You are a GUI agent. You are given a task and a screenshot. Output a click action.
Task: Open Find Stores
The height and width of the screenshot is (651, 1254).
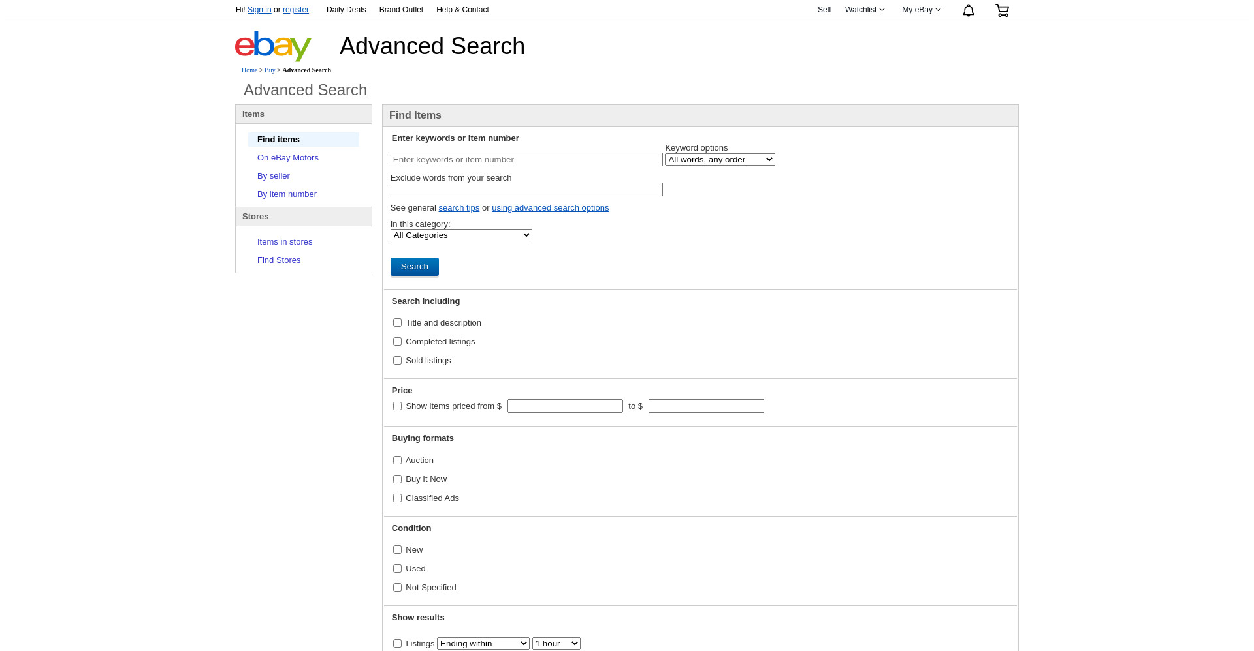tap(279, 260)
